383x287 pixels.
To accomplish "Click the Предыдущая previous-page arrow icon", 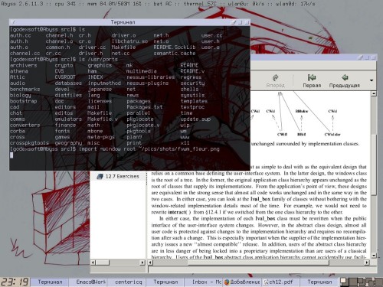I will [x=345, y=77].
